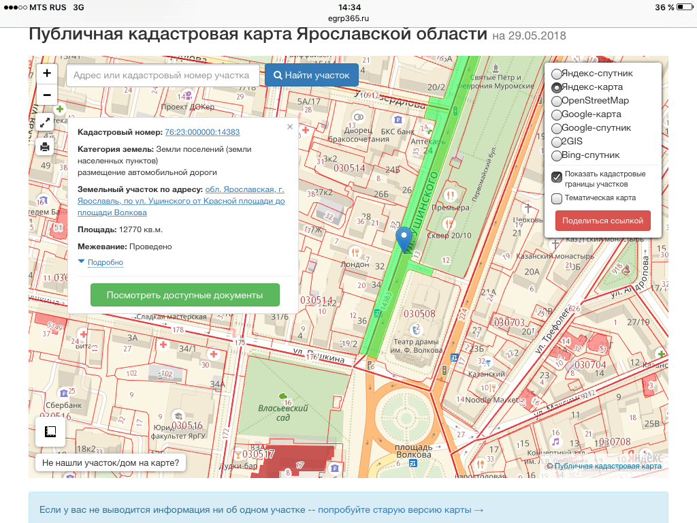
Task: Select Яндекс-карта base layer
Action: [x=557, y=88]
